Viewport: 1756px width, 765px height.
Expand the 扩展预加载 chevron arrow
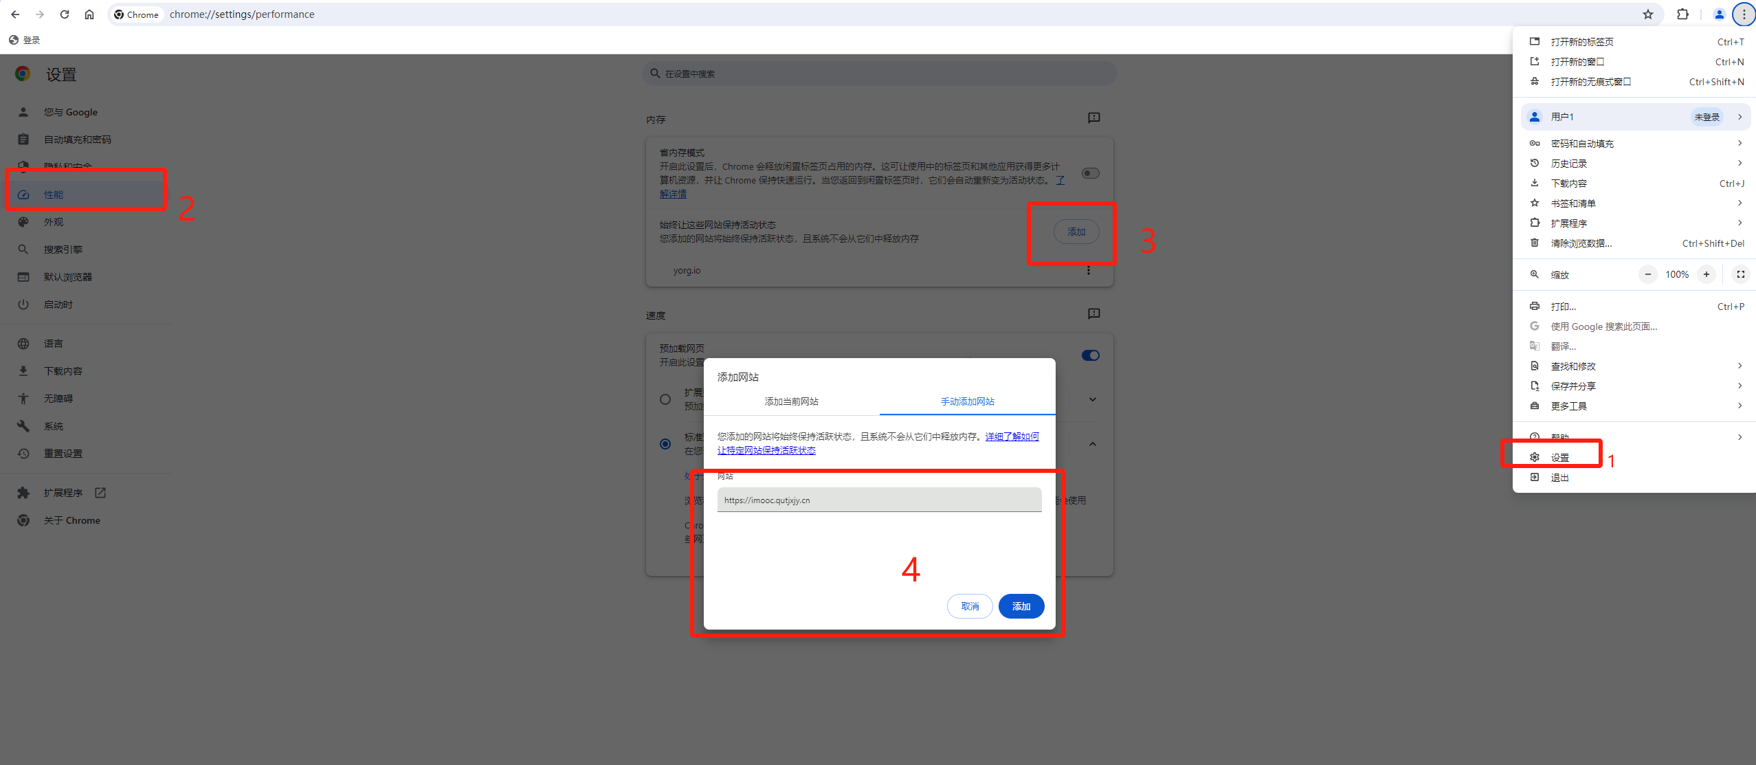pyautogui.click(x=1092, y=399)
